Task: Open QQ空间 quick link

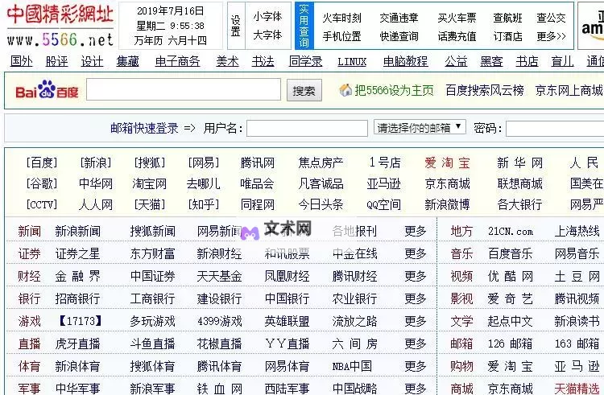Action: pos(383,204)
